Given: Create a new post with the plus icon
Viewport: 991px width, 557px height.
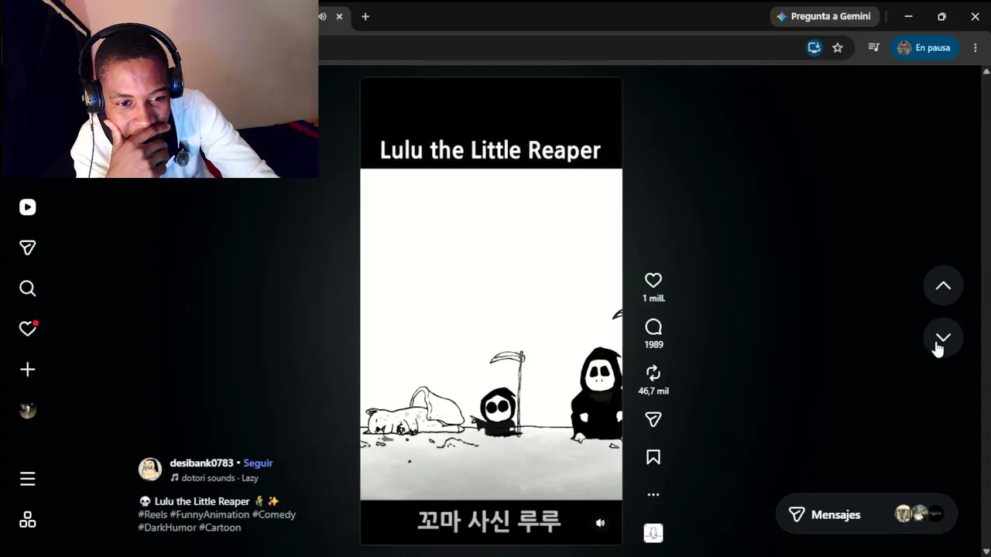Looking at the screenshot, I should click(28, 370).
